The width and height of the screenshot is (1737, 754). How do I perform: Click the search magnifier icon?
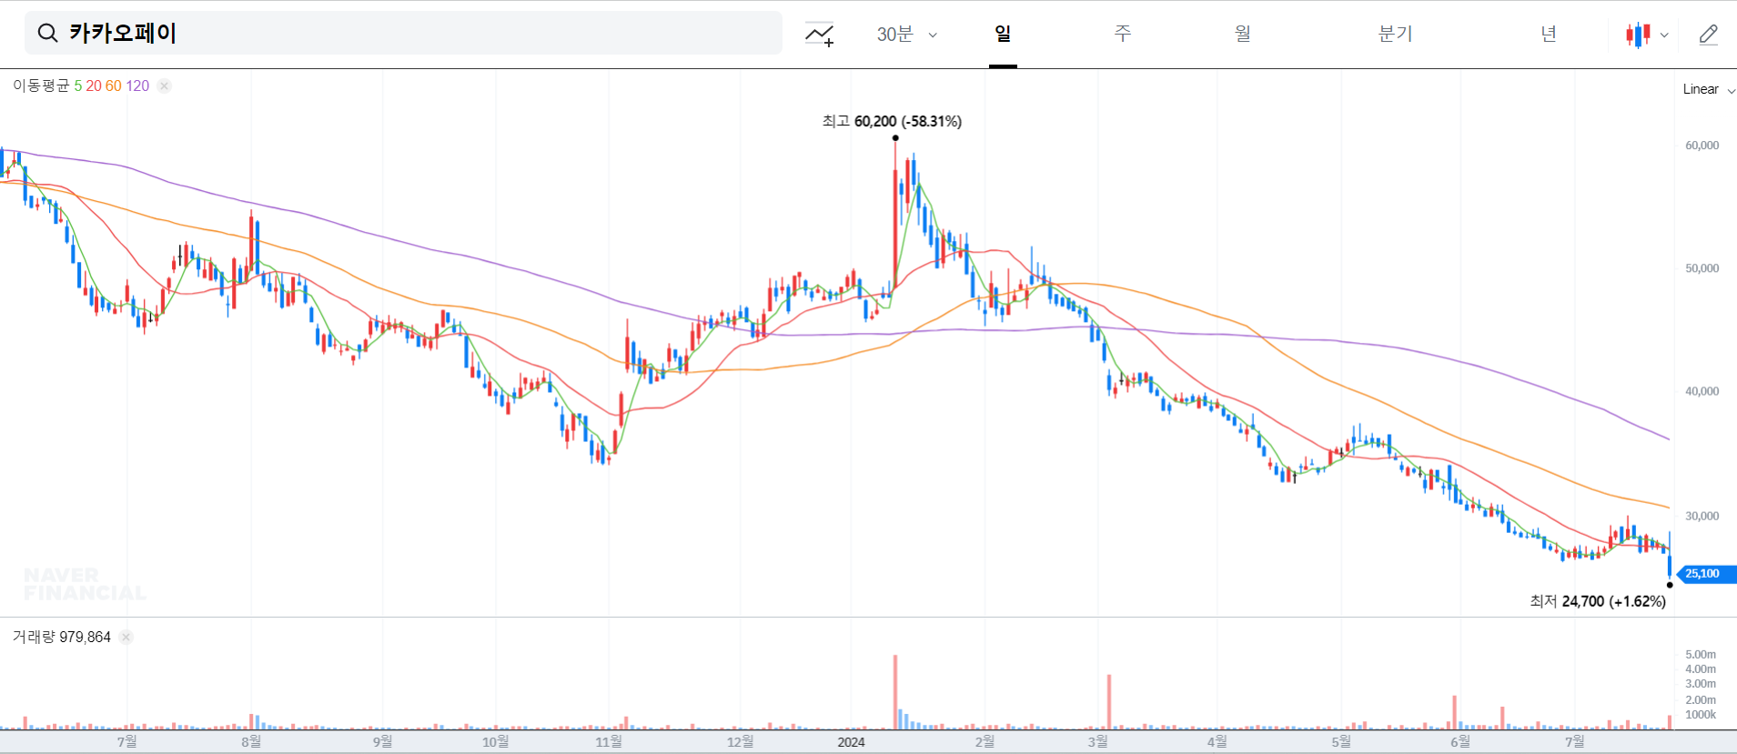[47, 34]
